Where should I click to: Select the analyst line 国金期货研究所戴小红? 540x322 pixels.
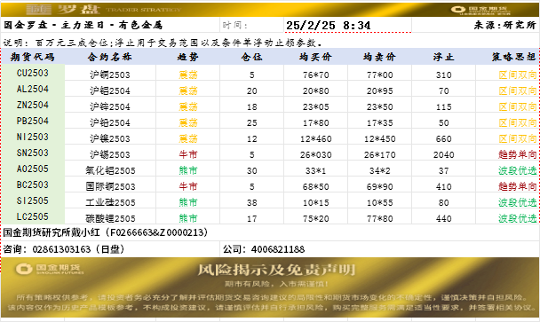pyautogui.click(x=106, y=232)
